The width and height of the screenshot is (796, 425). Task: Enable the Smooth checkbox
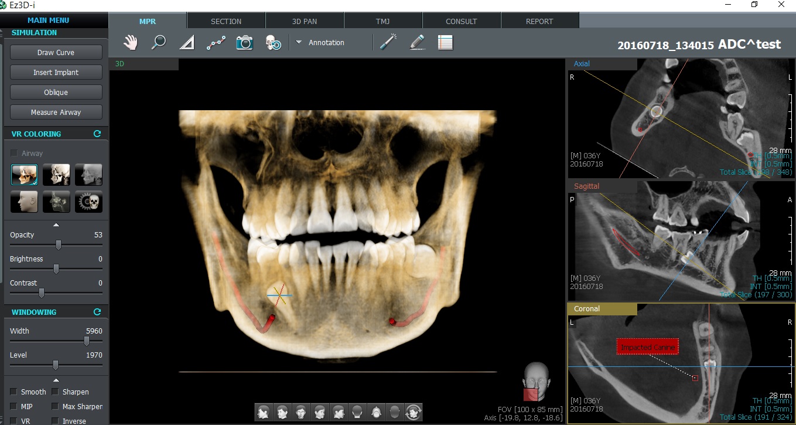point(13,392)
